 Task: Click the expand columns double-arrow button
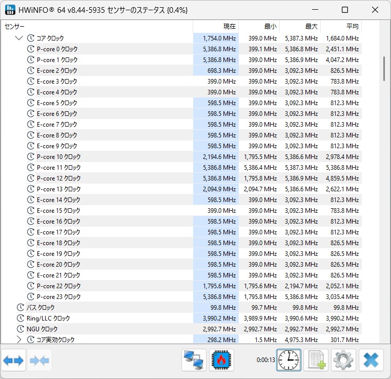coord(13,360)
